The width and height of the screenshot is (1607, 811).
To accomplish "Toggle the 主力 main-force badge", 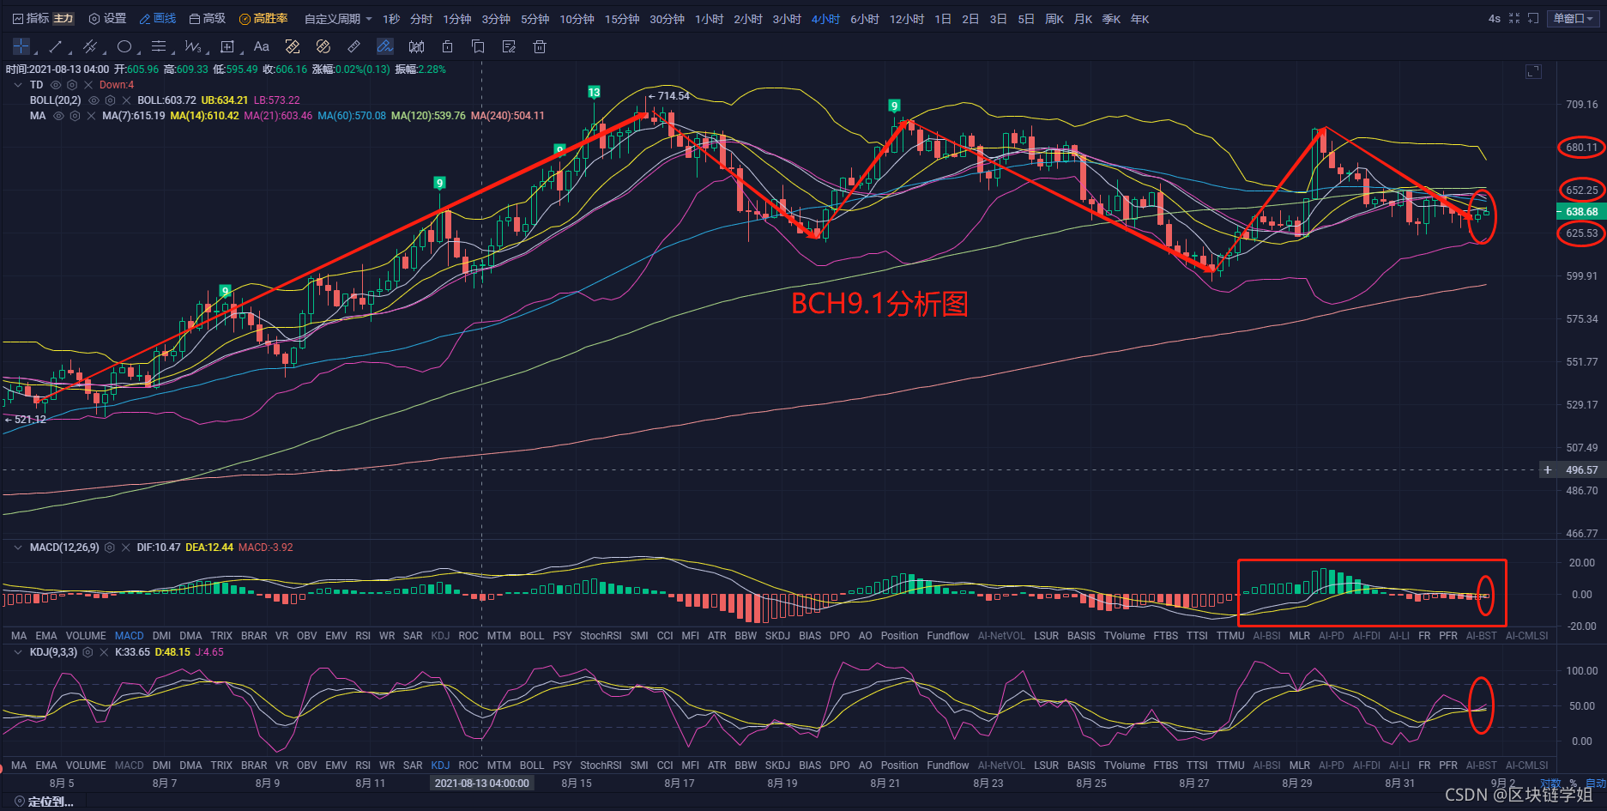I will (63, 18).
